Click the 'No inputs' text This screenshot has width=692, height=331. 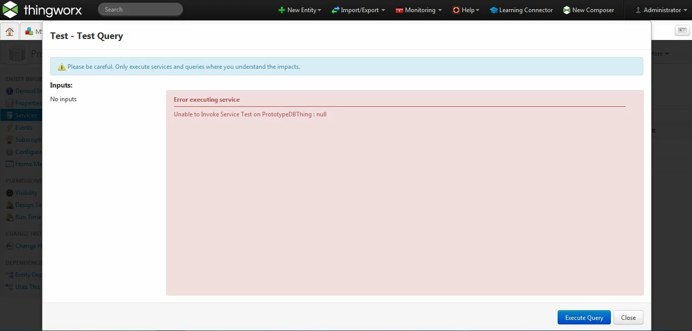63,99
